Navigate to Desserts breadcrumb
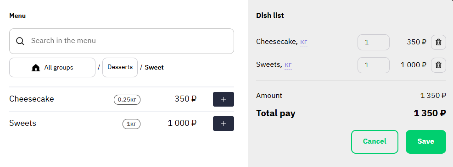 click(x=120, y=67)
